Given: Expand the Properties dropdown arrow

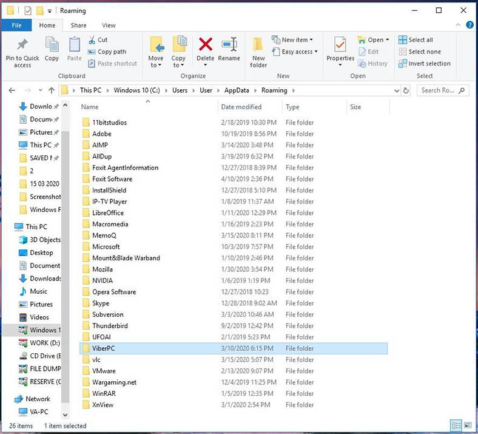Looking at the screenshot, I should pos(340,65).
